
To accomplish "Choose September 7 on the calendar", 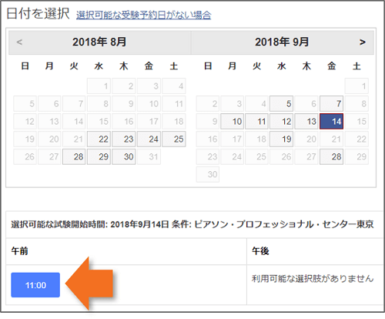I will [x=331, y=104].
